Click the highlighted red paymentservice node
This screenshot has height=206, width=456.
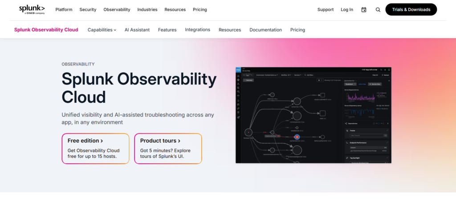(x=297, y=137)
